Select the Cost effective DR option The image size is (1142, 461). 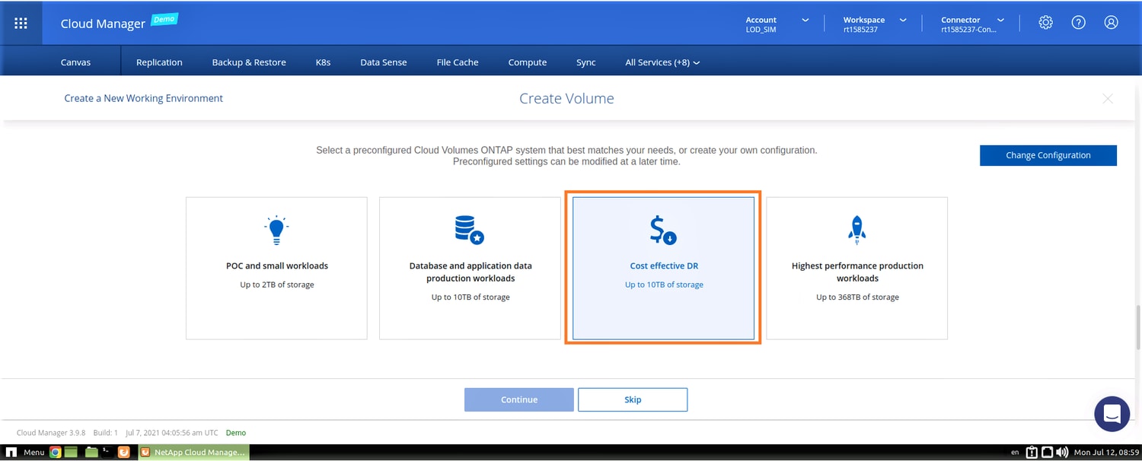click(663, 268)
